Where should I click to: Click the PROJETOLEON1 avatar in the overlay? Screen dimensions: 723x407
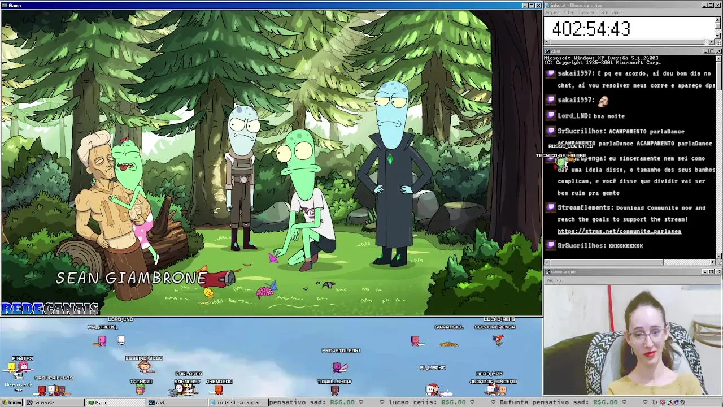(340, 367)
